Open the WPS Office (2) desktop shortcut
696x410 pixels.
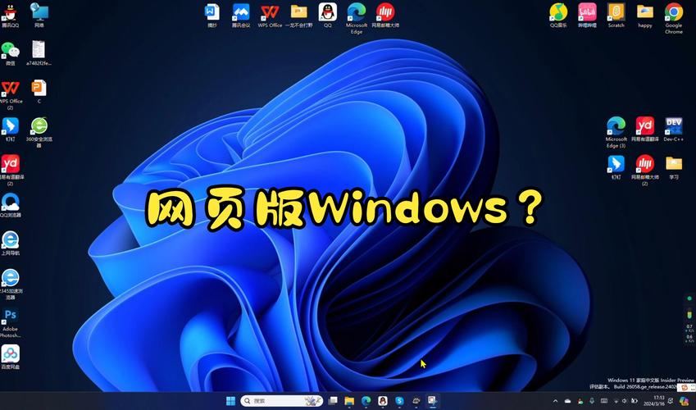click(x=10, y=94)
